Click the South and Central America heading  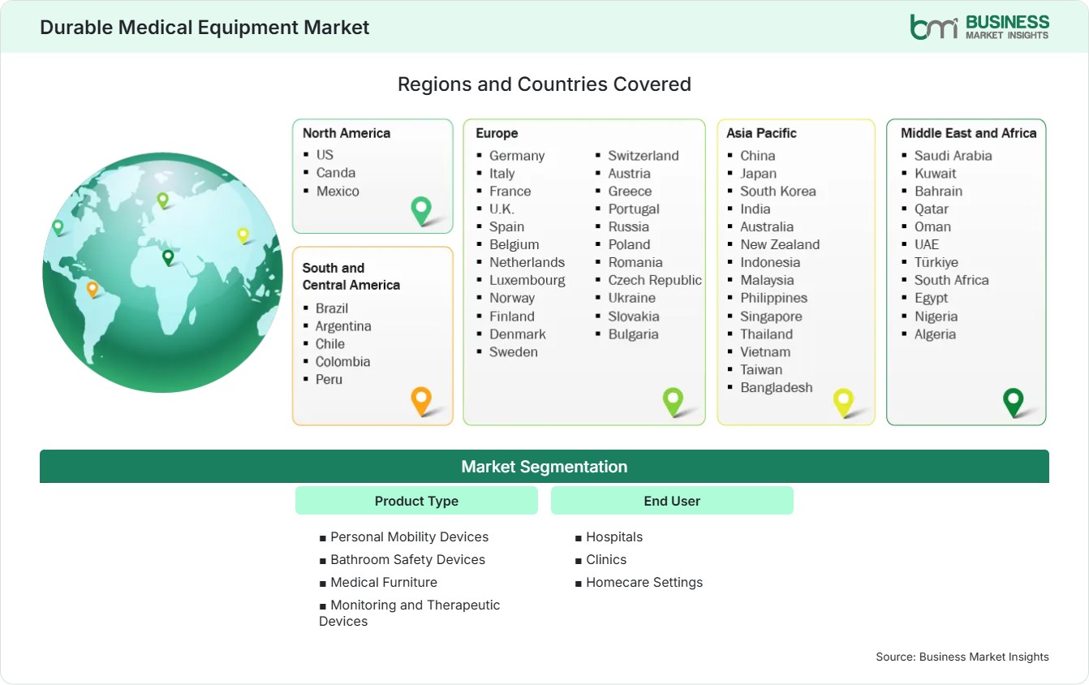(351, 276)
